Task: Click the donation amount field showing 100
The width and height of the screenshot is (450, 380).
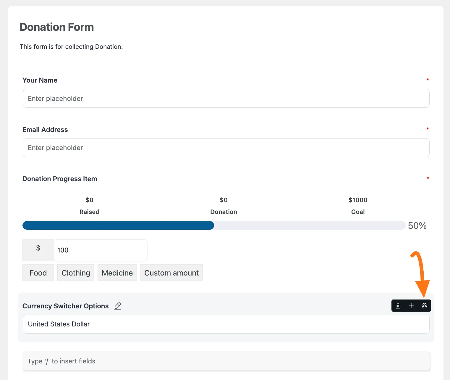Action: tap(101, 250)
